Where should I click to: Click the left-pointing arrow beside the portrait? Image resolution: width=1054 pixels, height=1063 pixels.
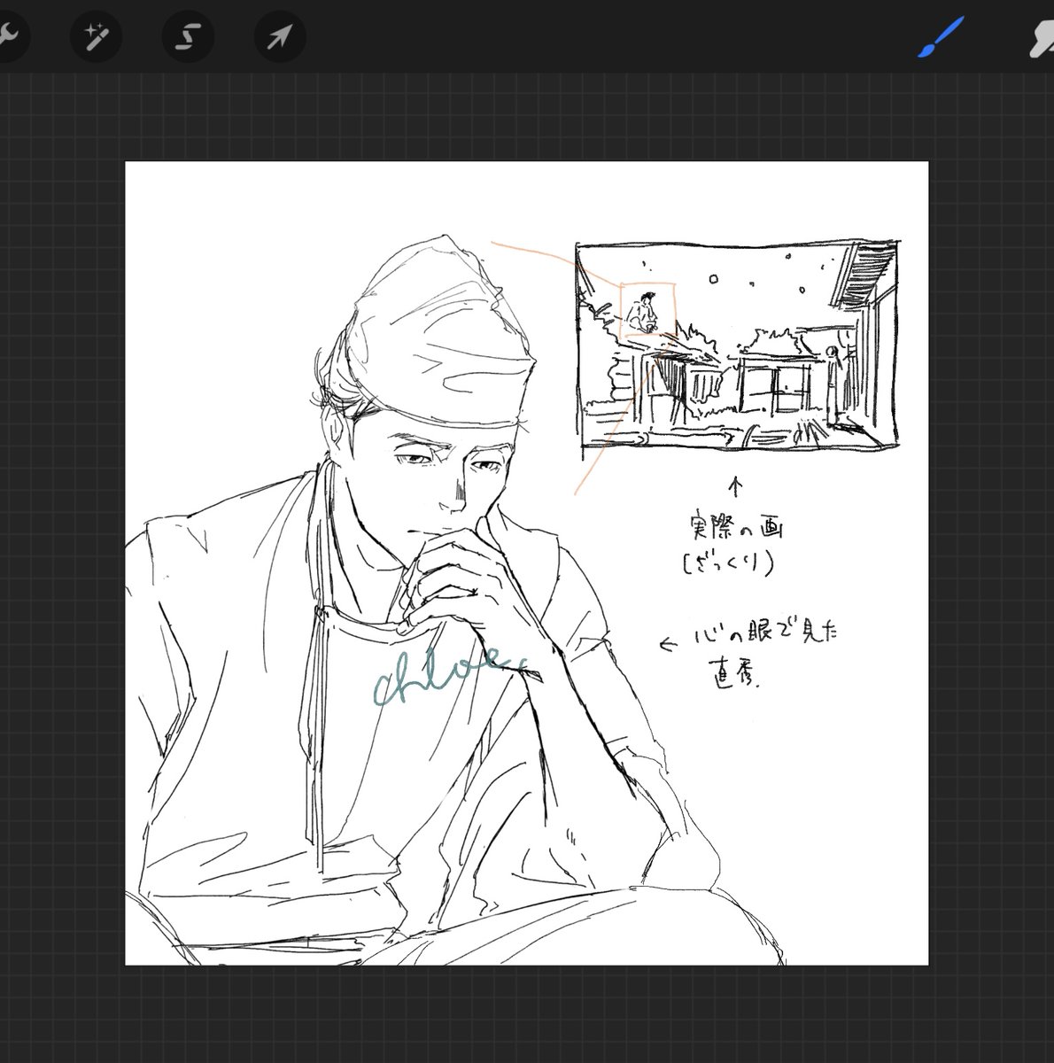(x=669, y=644)
